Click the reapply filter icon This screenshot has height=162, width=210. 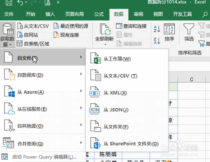point(202,35)
